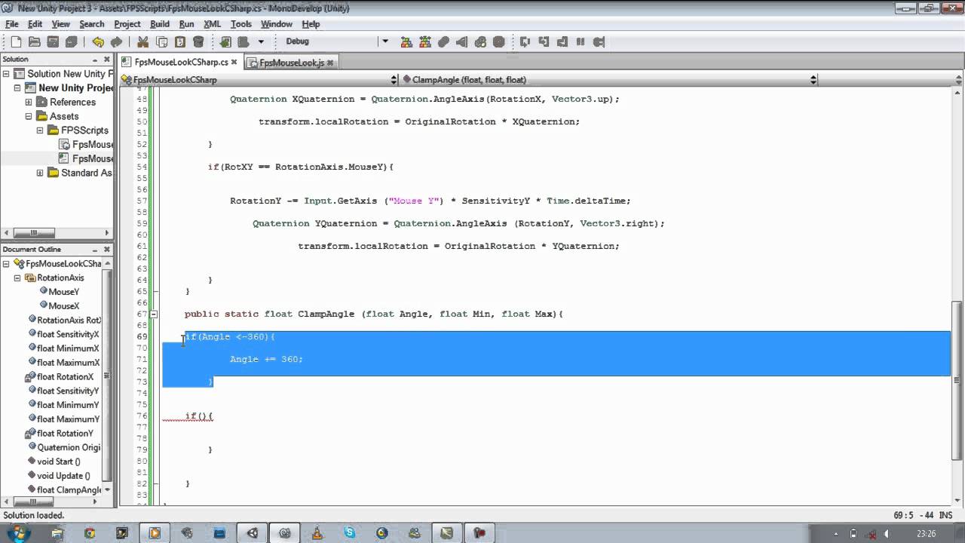965x543 pixels.
Task: Copy selection using the toolbar icon
Action: click(x=161, y=42)
